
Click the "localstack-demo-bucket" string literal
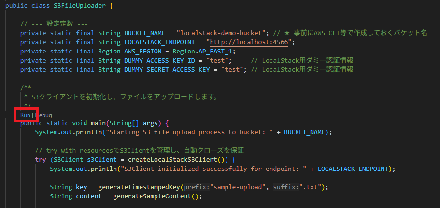coord(221,33)
